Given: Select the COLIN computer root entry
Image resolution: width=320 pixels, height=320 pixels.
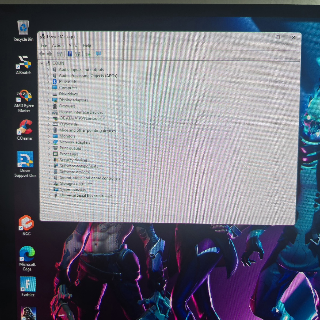Looking at the screenshot, I should [x=58, y=63].
